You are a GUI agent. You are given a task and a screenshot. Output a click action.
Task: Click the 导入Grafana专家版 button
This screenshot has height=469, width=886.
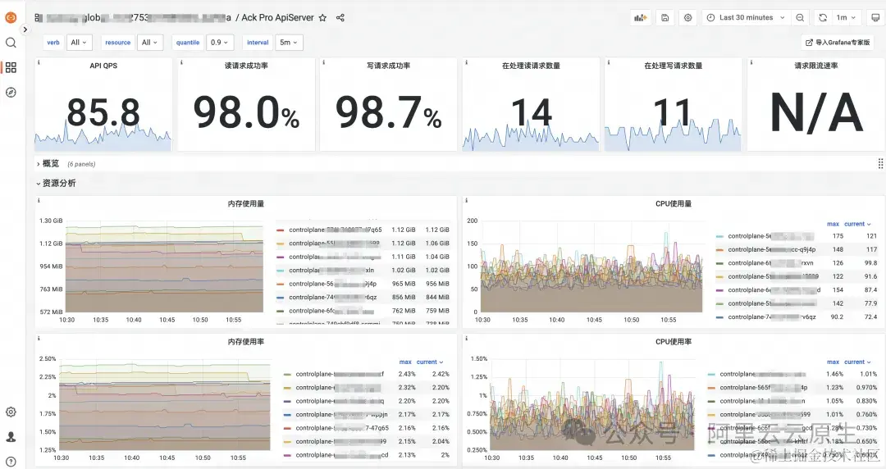pos(838,43)
